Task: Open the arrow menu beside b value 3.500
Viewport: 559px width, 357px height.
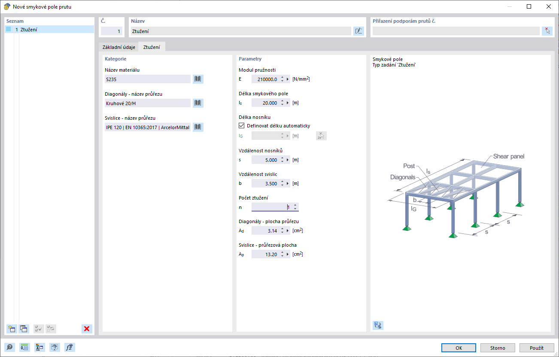Action: pyautogui.click(x=288, y=184)
